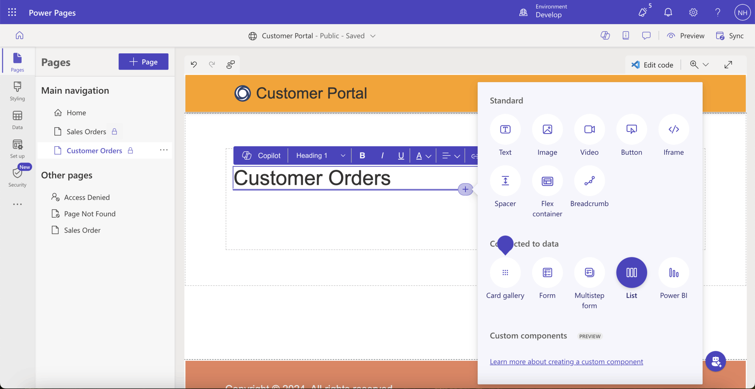This screenshot has height=389, width=755.
Task: Open the Security workspace
Action: tap(17, 177)
